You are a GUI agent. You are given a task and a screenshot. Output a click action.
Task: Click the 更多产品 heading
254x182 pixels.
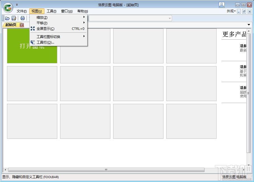(234, 34)
